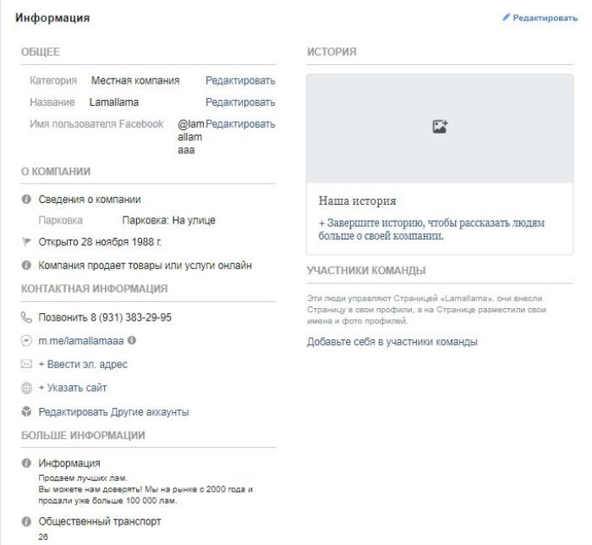Image resolution: width=592 pixels, height=545 pixels.
Task: Click Добавьте себя в участники команды
Action: point(392,342)
